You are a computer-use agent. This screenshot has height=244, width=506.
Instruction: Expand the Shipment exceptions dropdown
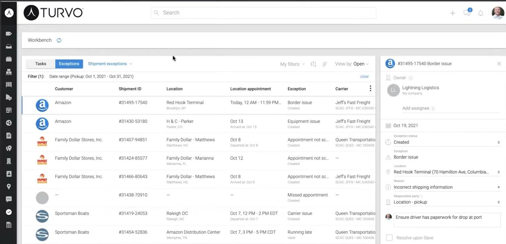(110, 64)
